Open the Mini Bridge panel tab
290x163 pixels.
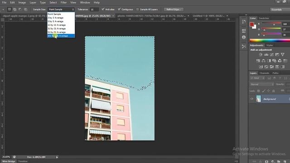pos(9,161)
